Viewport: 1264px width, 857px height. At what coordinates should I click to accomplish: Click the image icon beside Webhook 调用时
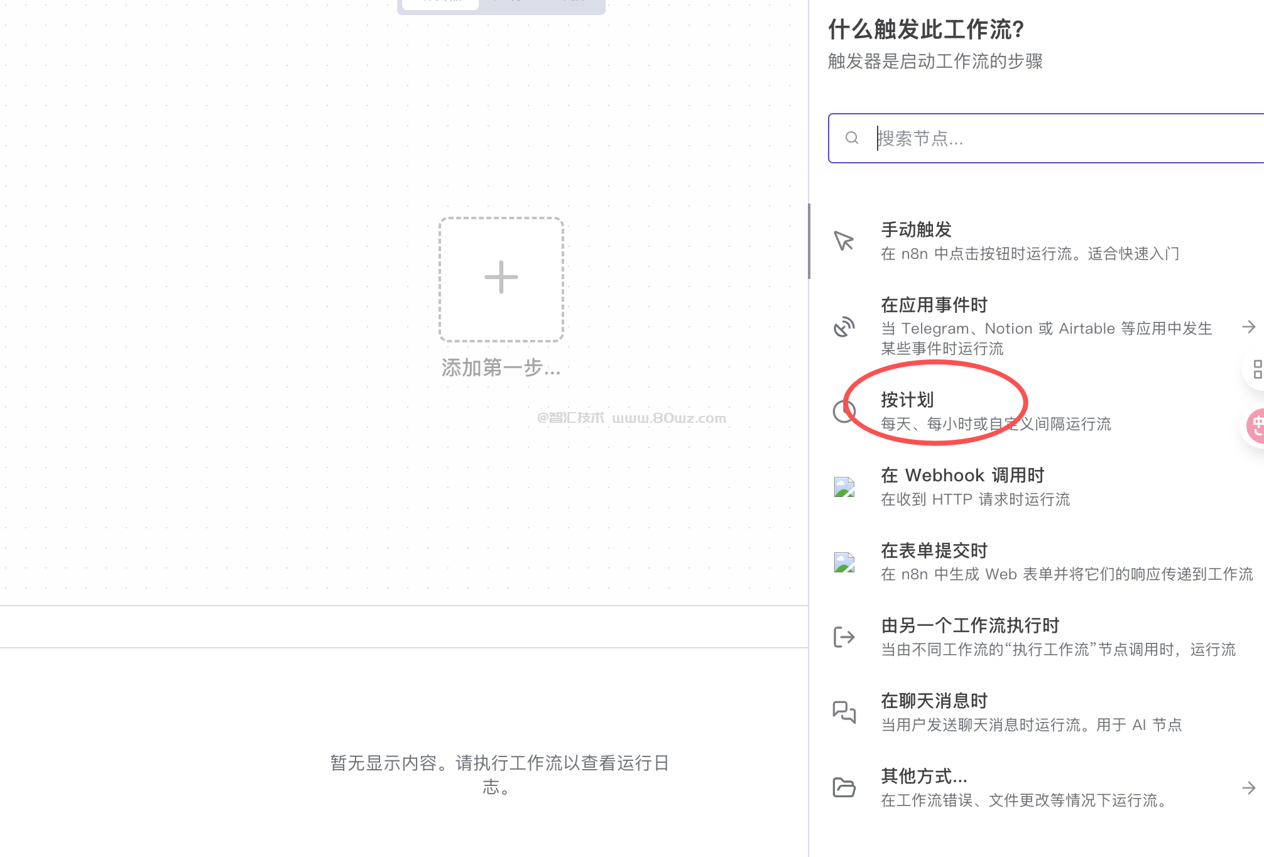(x=844, y=487)
